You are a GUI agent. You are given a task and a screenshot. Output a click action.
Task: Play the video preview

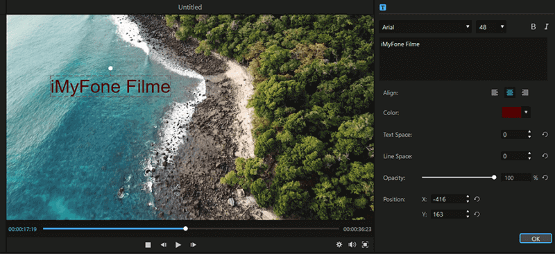coord(178,245)
